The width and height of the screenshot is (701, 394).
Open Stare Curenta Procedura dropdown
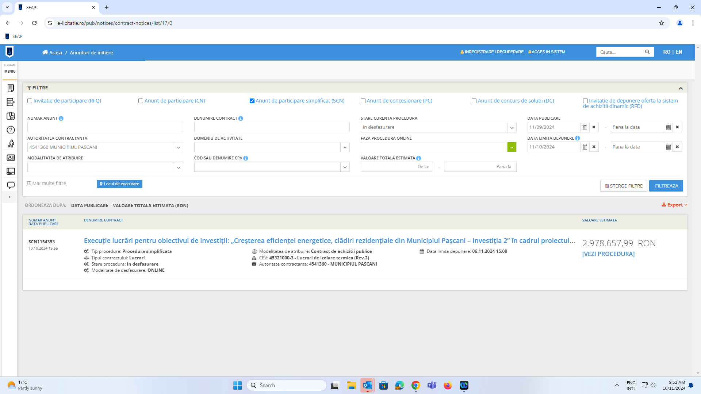(x=512, y=127)
